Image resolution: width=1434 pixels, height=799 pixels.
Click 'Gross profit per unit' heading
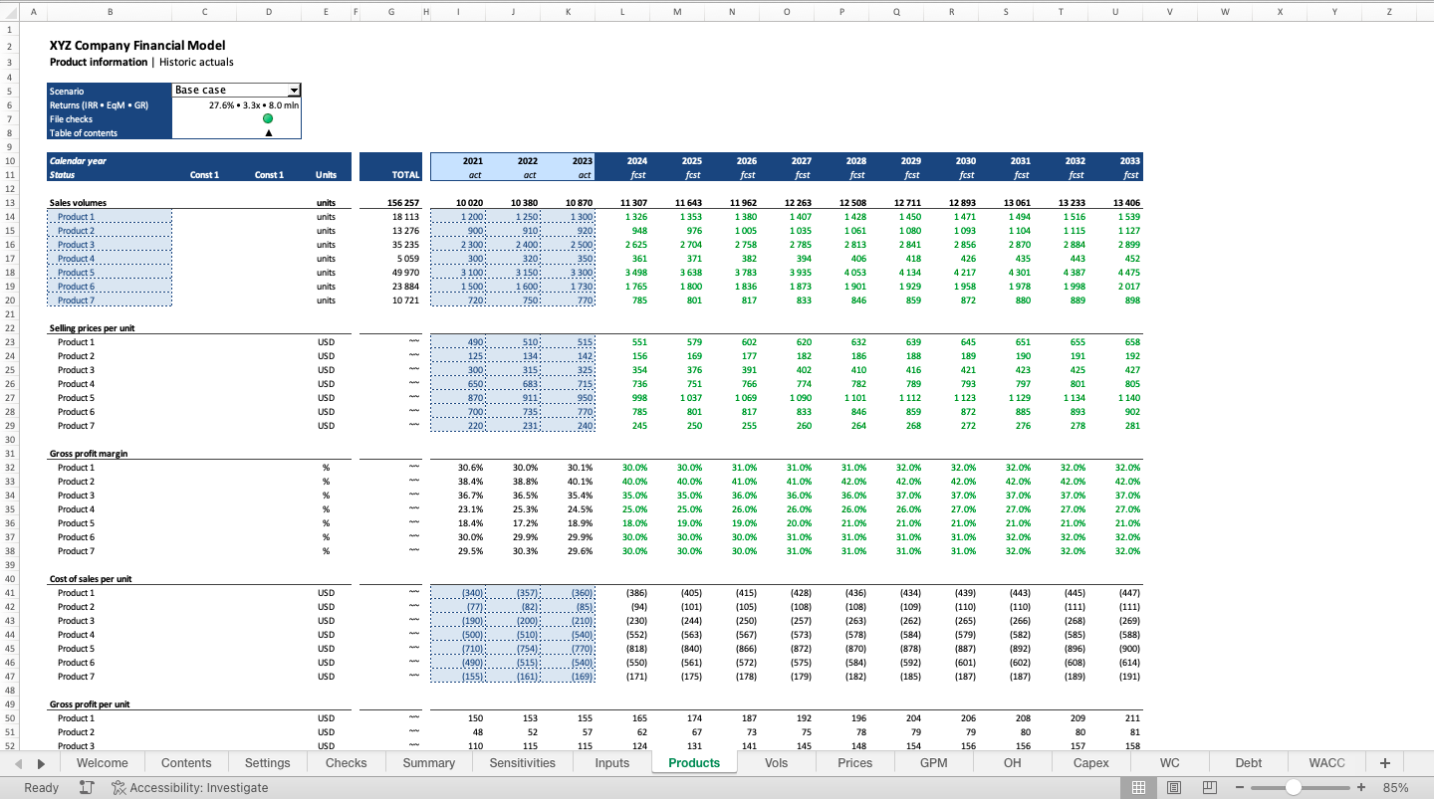[90, 703]
